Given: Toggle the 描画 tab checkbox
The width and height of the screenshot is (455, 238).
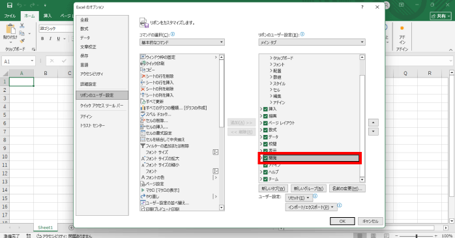Looking at the screenshot, I should click(265, 116).
